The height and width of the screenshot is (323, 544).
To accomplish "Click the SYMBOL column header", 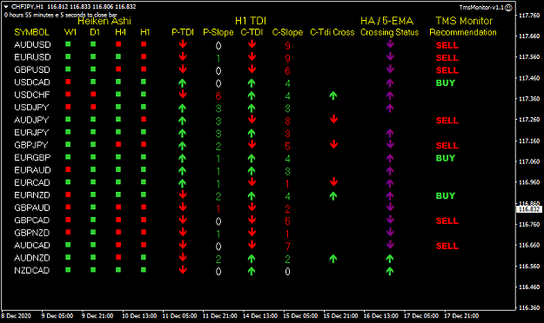I will [x=31, y=32].
